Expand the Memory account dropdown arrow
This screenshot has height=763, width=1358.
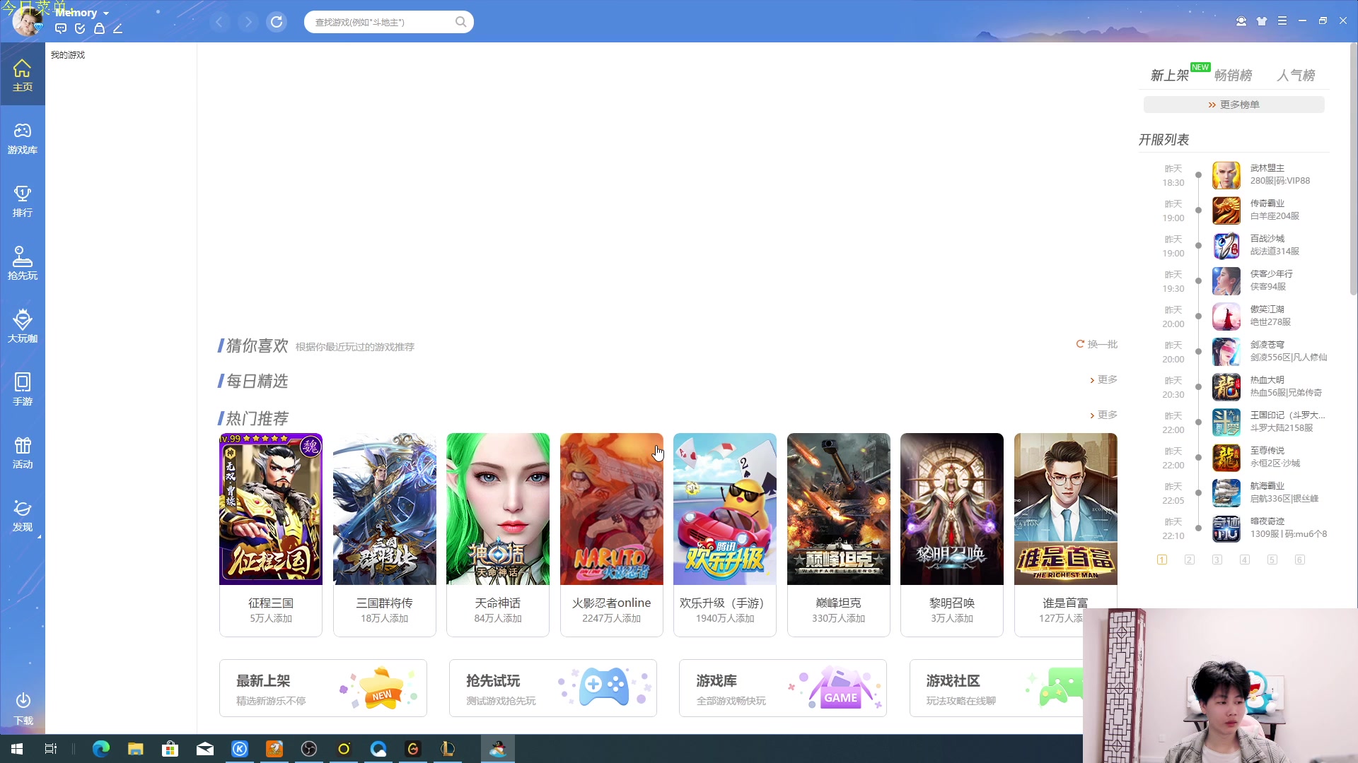(106, 13)
